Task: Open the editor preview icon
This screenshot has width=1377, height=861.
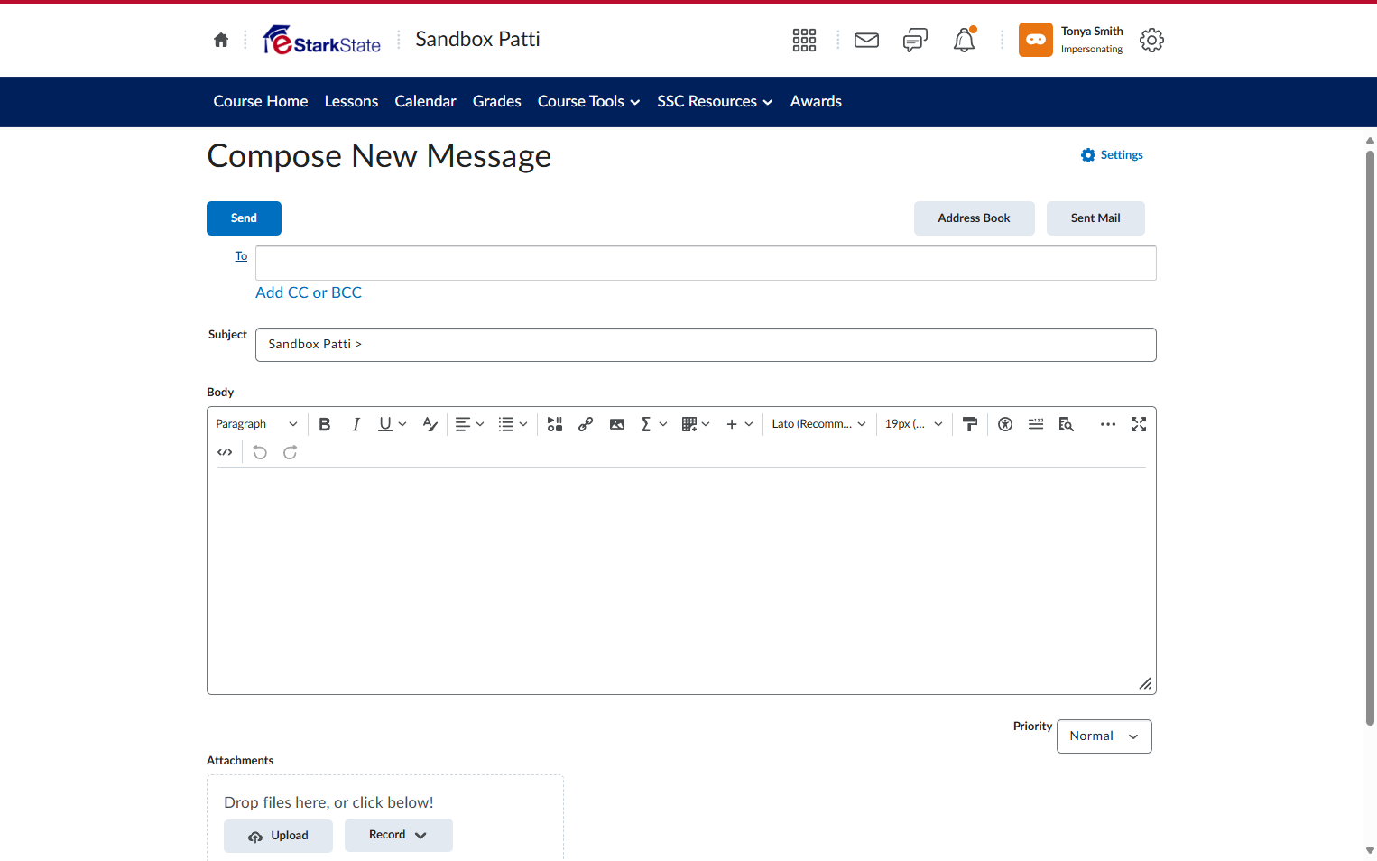Action: click(1067, 424)
